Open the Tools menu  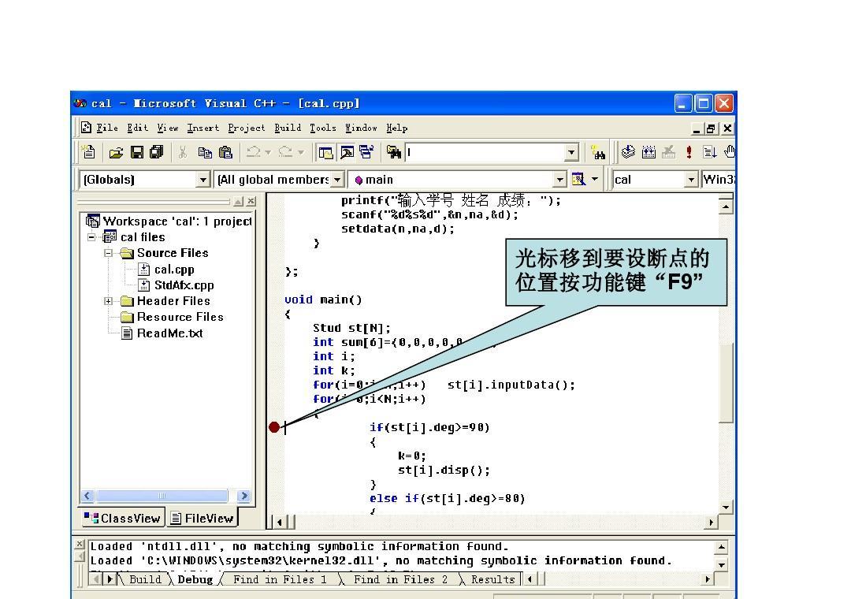[x=323, y=128]
